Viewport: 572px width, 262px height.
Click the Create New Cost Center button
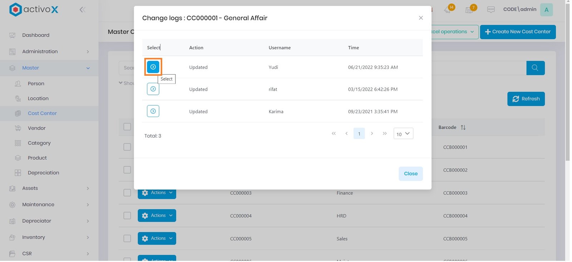tap(518, 32)
